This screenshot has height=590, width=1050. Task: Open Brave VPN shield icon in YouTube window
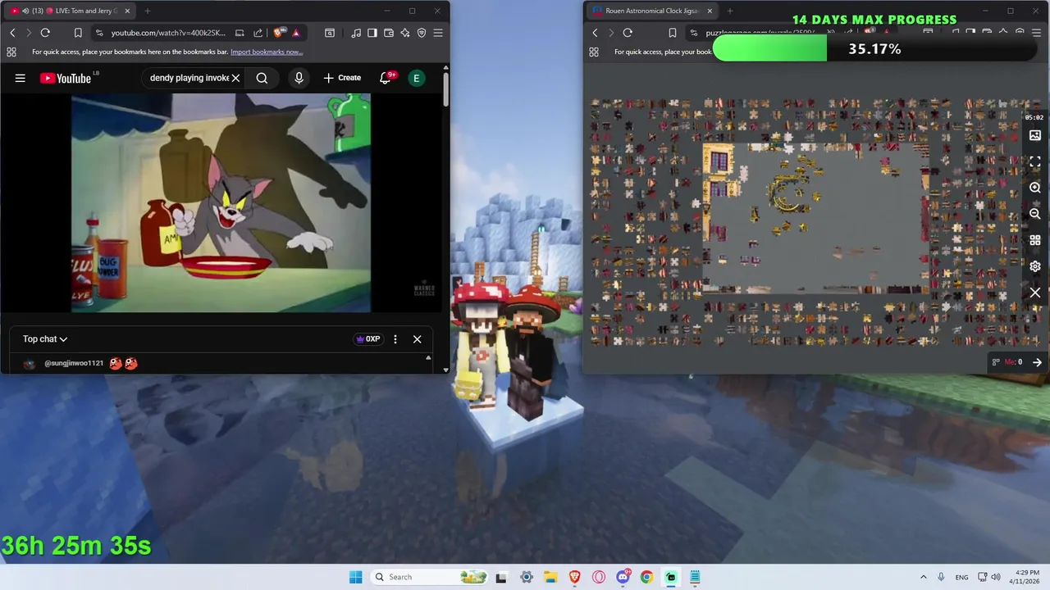pos(422,33)
